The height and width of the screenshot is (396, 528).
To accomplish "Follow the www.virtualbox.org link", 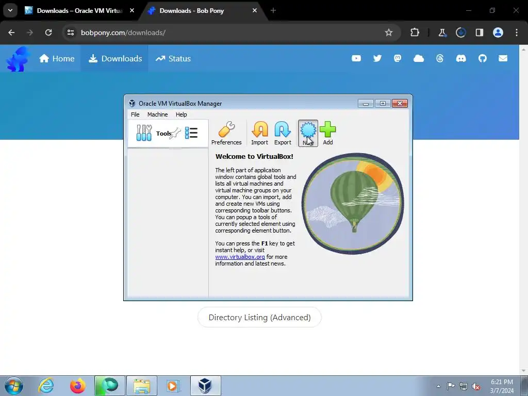I will 240,257.
